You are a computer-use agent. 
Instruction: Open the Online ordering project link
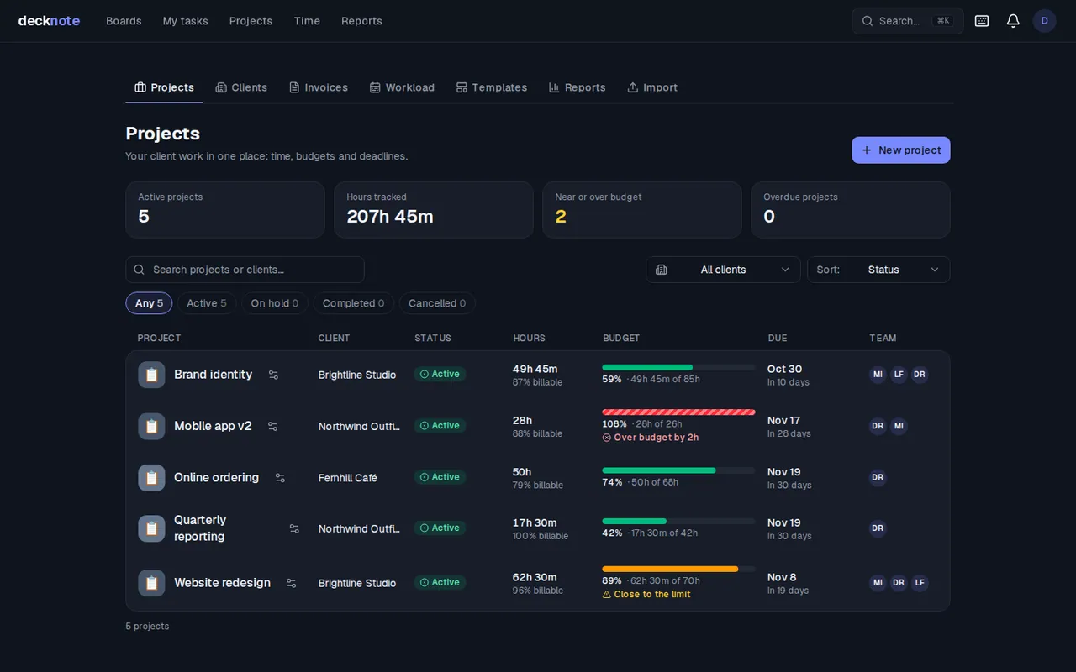(216, 478)
